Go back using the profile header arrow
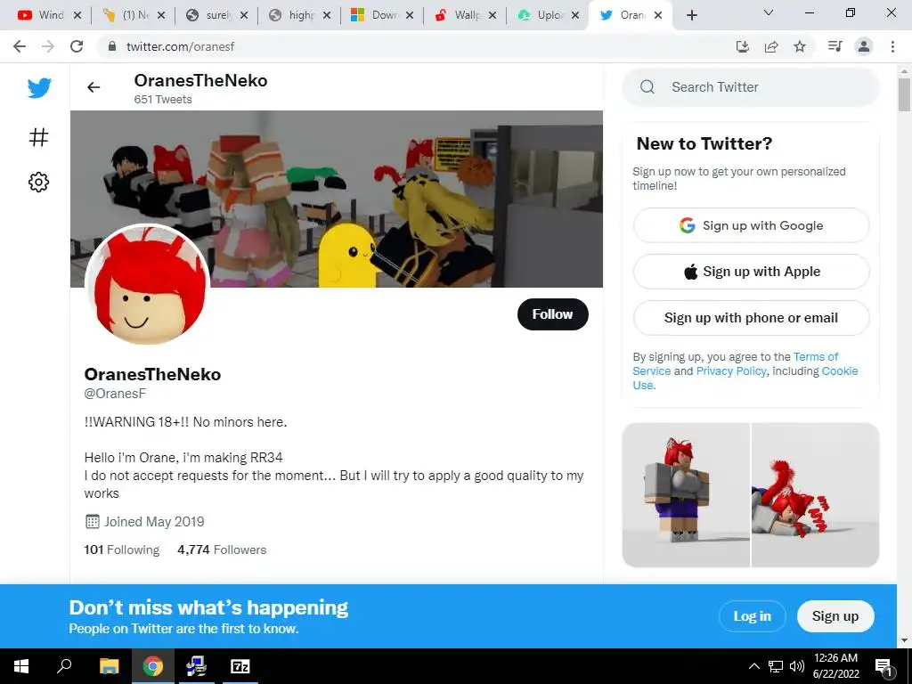 click(94, 87)
